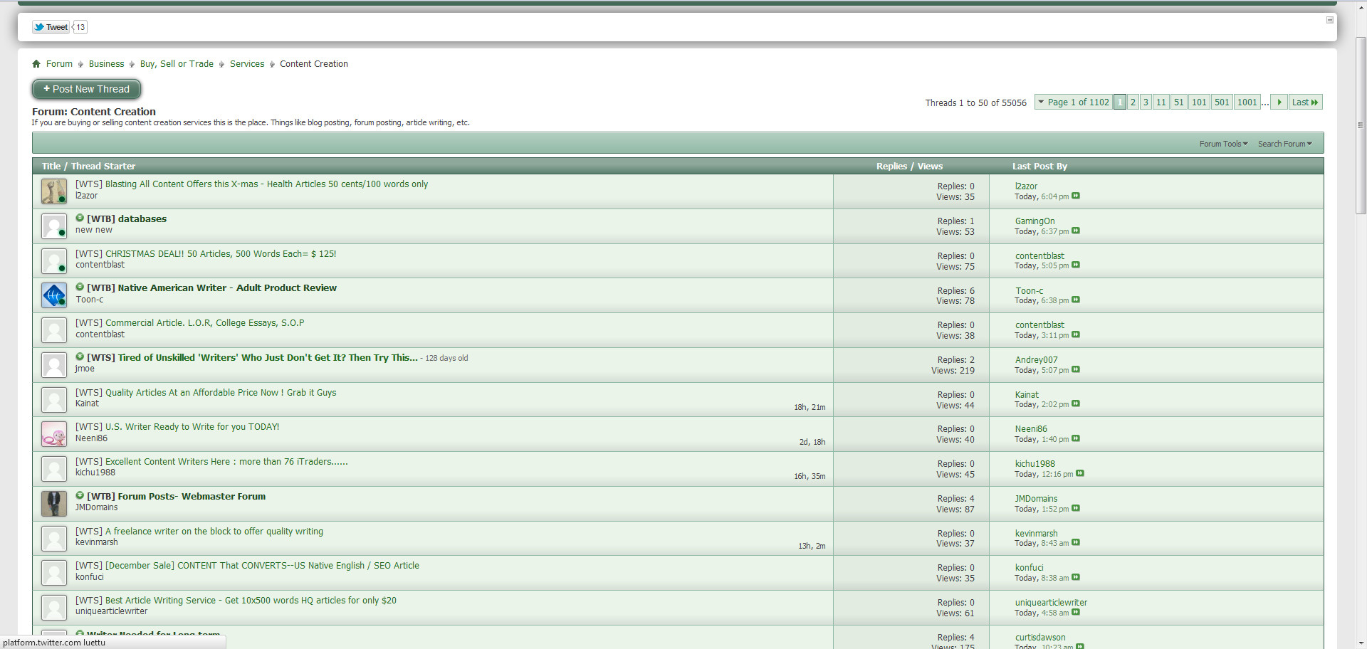
Task: Go to page 2 of threads
Action: (1133, 102)
